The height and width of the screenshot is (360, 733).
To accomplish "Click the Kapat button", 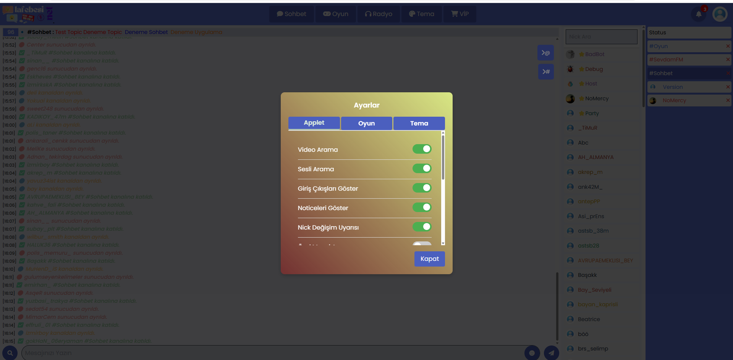I will pyautogui.click(x=429, y=259).
